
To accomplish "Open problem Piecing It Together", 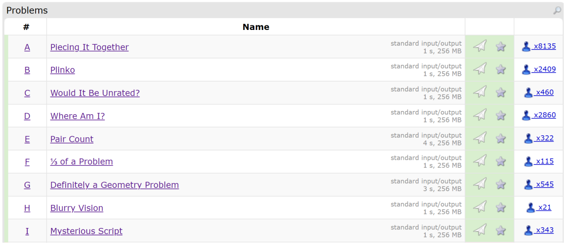I will click(x=90, y=47).
